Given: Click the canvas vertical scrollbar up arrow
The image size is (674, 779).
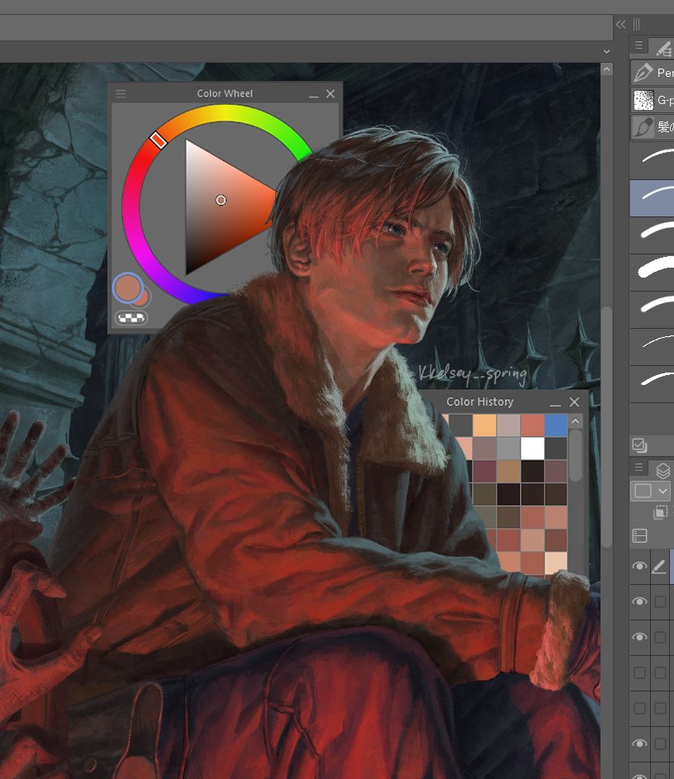Looking at the screenshot, I should [x=606, y=69].
